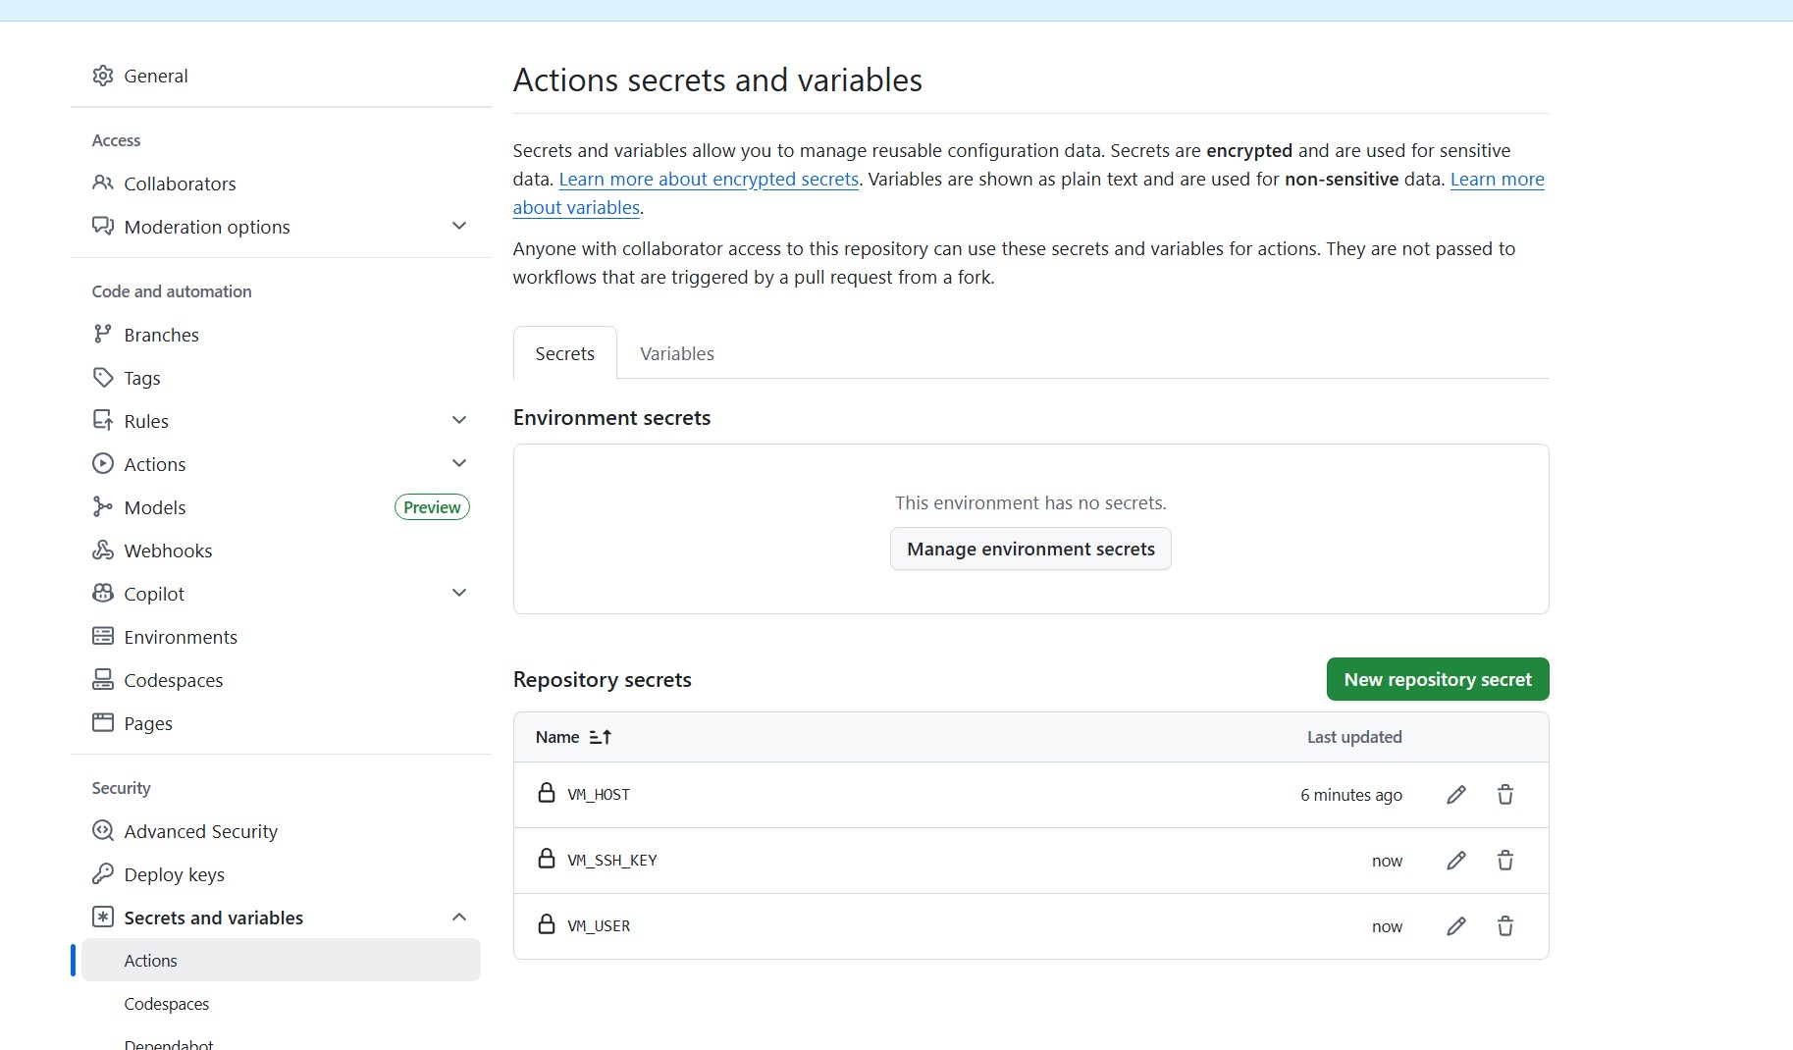Viewport: 1793px width, 1050px height.
Task: Select the Secrets tab
Action: (564, 353)
